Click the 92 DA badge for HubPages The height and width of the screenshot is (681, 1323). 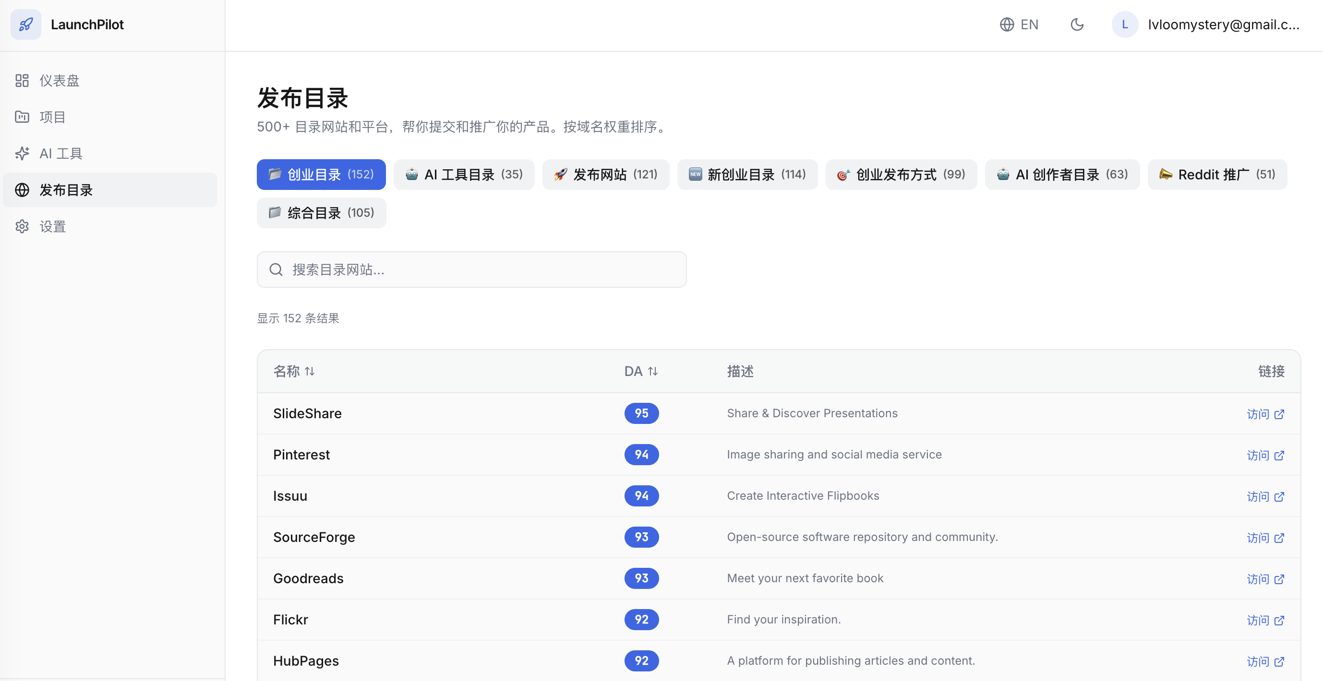pyautogui.click(x=641, y=660)
